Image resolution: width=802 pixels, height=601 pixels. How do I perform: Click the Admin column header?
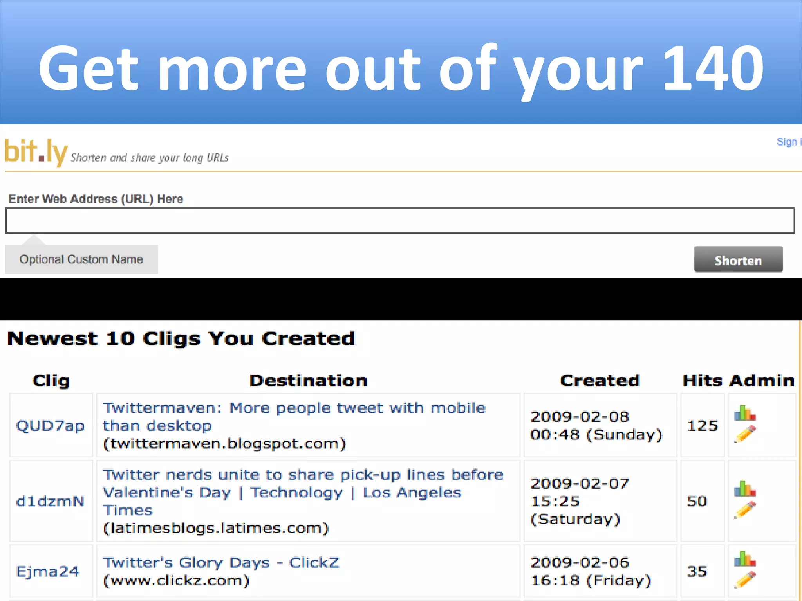pyautogui.click(x=762, y=380)
